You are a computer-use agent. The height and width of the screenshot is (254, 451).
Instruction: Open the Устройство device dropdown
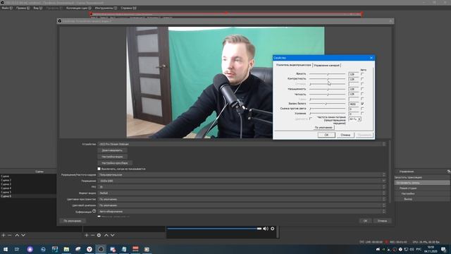242,144
